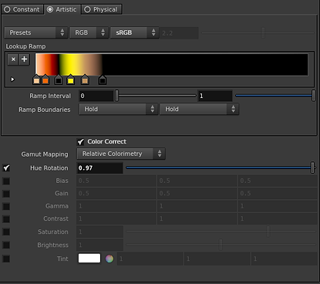Image resolution: width=320 pixels, height=284 pixels.
Task: Select the tan ramp stop
Action: 85,79
